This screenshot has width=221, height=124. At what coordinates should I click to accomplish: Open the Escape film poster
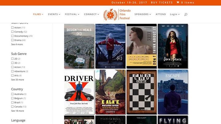tap(173, 92)
